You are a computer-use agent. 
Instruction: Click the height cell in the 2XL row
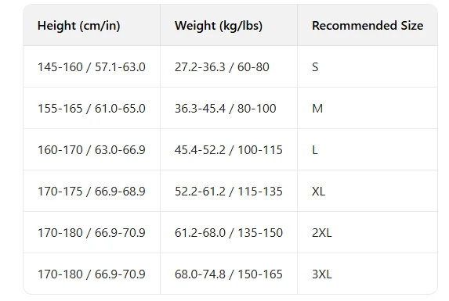pyautogui.click(x=92, y=232)
